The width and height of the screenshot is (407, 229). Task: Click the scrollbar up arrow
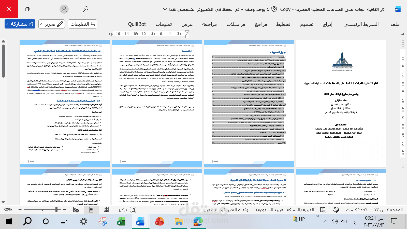[x=3, y=41]
